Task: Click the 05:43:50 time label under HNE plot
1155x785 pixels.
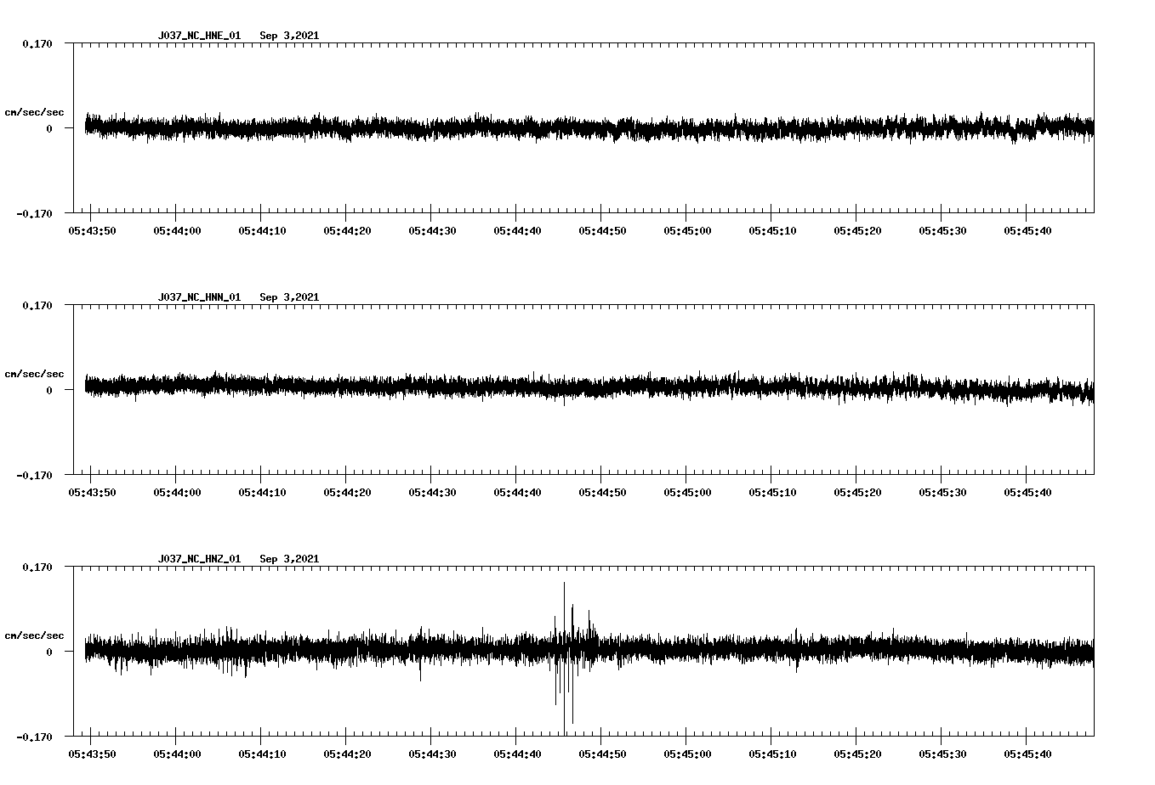Action: click(92, 231)
